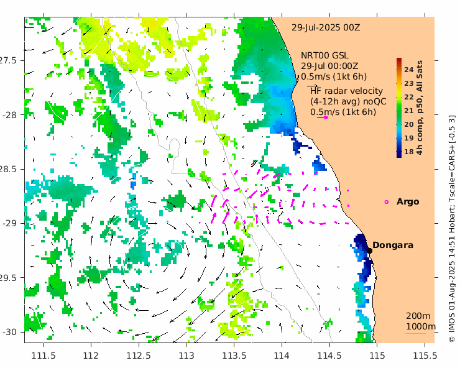This screenshot has height=368, width=460.
Task: Click colorbar tick value 23
Action: click(x=408, y=83)
